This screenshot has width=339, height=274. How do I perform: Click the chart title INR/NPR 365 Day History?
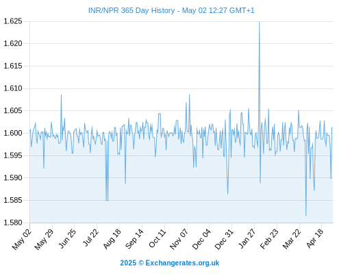(x=131, y=10)
